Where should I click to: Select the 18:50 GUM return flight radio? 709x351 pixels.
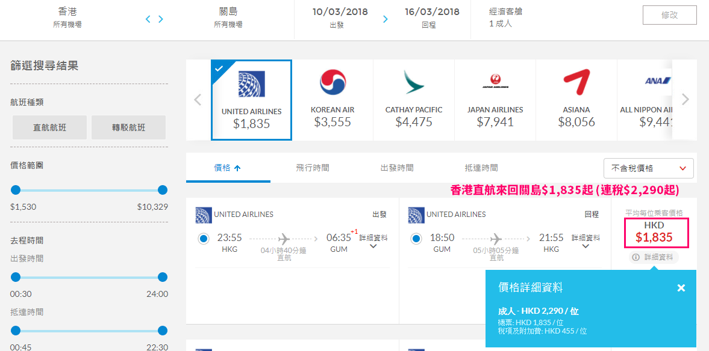(x=416, y=239)
